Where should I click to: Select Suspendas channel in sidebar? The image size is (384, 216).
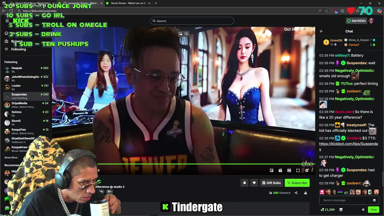pos(26,96)
